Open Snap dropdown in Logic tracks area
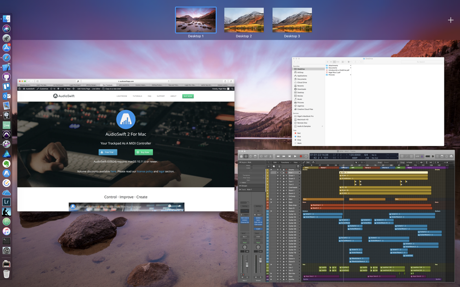Viewport: 460px width, 287px height. [391, 163]
